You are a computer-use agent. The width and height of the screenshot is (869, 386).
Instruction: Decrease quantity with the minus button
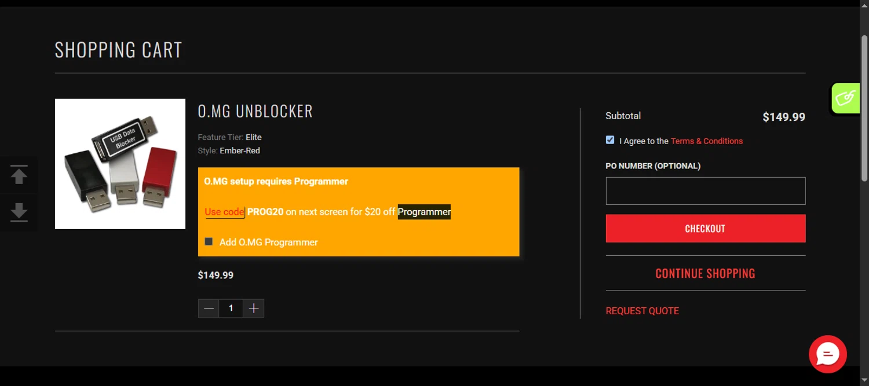209,308
